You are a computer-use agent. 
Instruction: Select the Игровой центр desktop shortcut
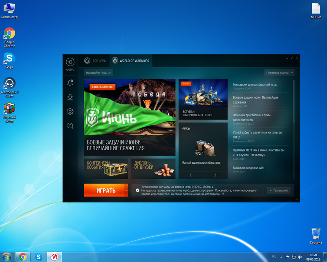pyautogui.click(x=9, y=113)
